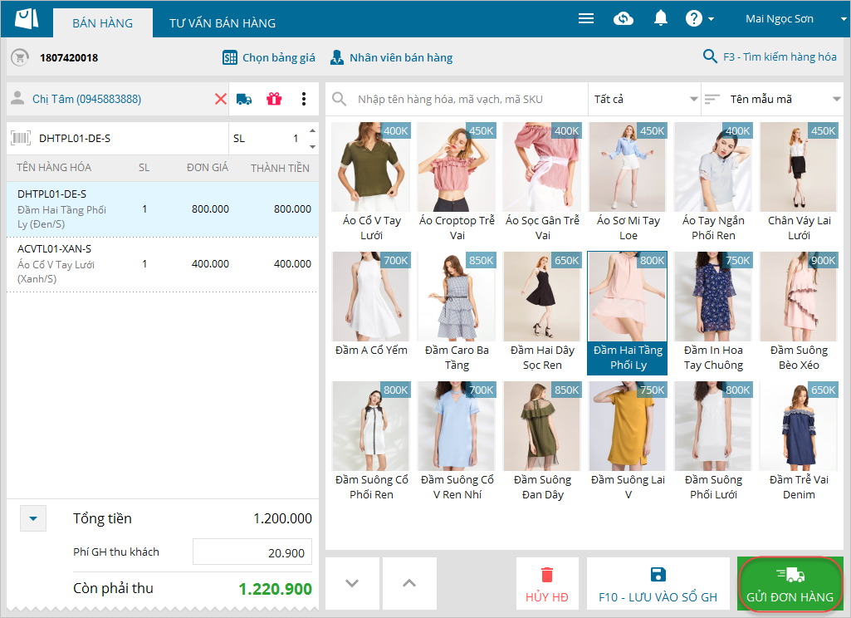
Task: Click the delivery truck icon beside customer
Action: coord(244,99)
